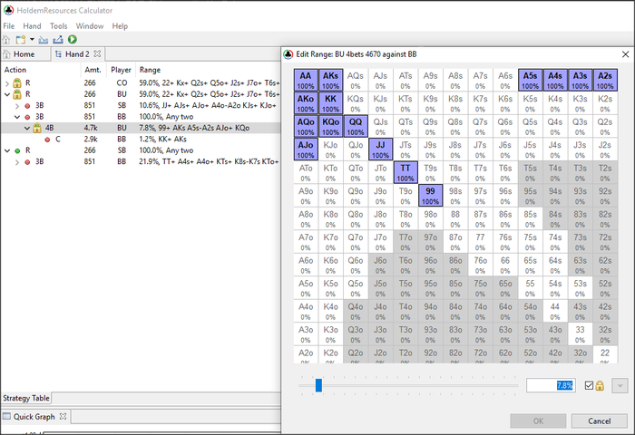The width and height of the screenshot is (635, 435).
Task: Deselect A5s in the range grid
Action: coord(530,80)
